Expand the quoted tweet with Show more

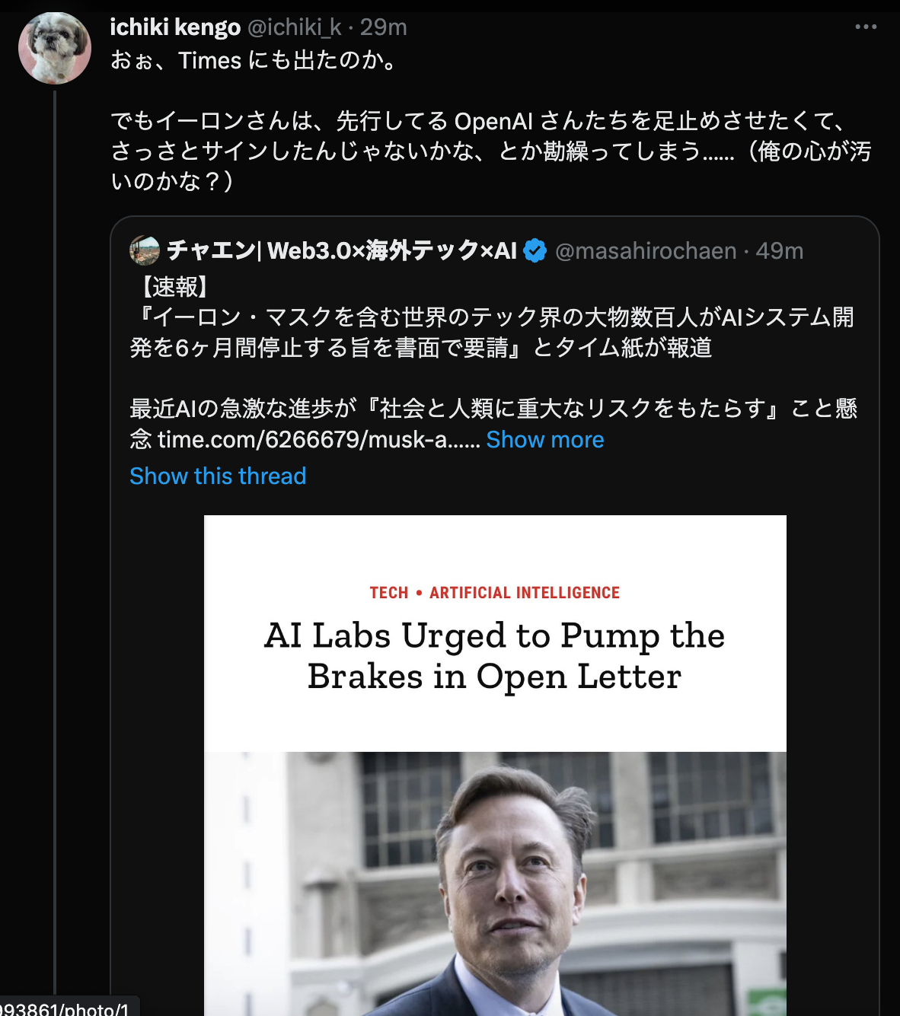point(545,440)
